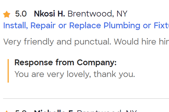This screenshot has width=169, height=112.
Task: Click the reply "You are very lovely, thank you."
Action: 75,74
